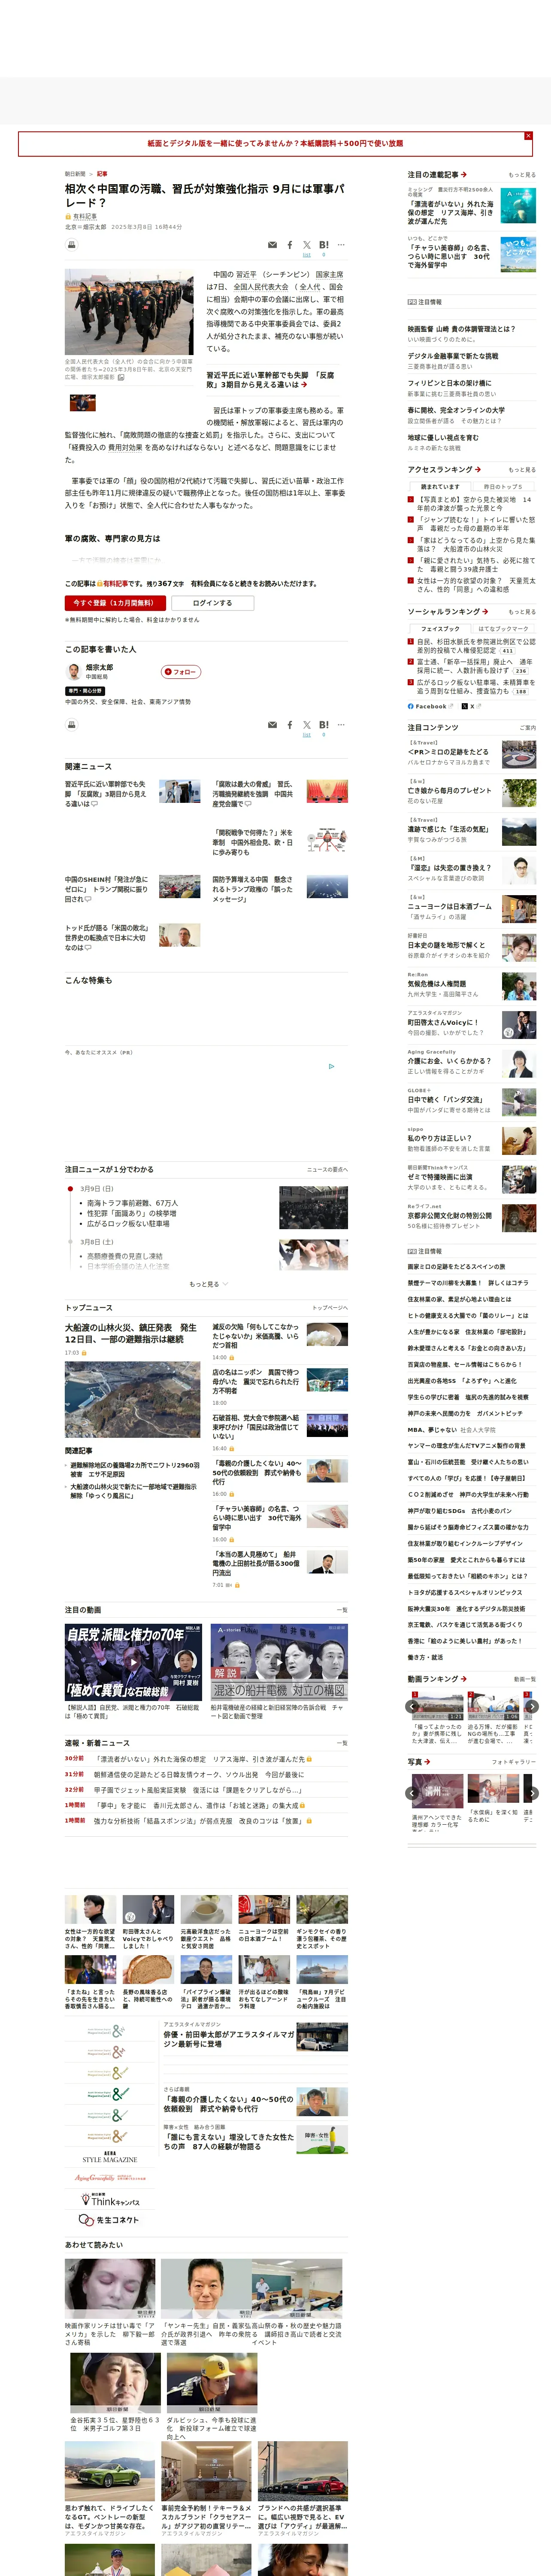Click author name 畑宗太郎 in profile section

tap(99, 667)
